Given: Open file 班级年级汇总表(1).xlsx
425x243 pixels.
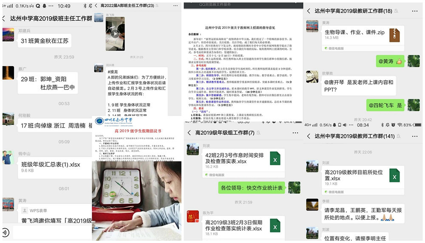Looking at the screenshot, I should point(55,168).
